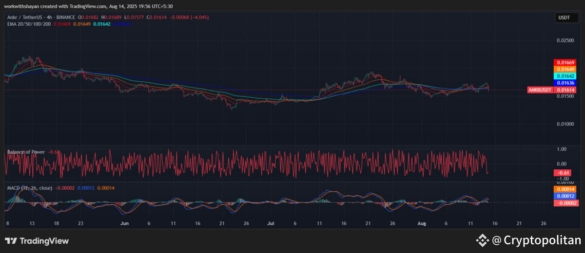Image resolution: width=585 pixels, height=253 pixels.
Task: Click the 18 date label on time axis
Action: [x=56, y=223]
